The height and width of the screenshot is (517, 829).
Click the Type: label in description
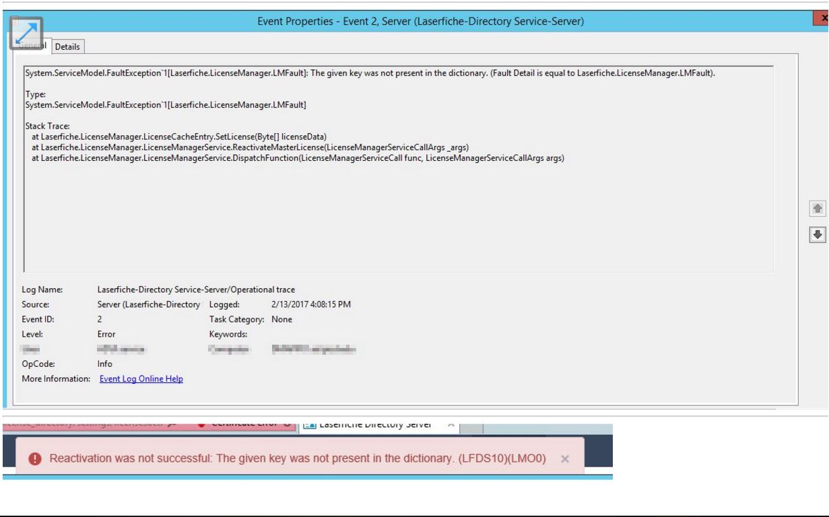[35, 95]
